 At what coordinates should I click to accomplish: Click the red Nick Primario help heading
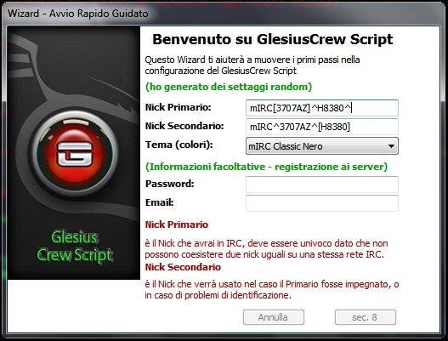point(177,224)
